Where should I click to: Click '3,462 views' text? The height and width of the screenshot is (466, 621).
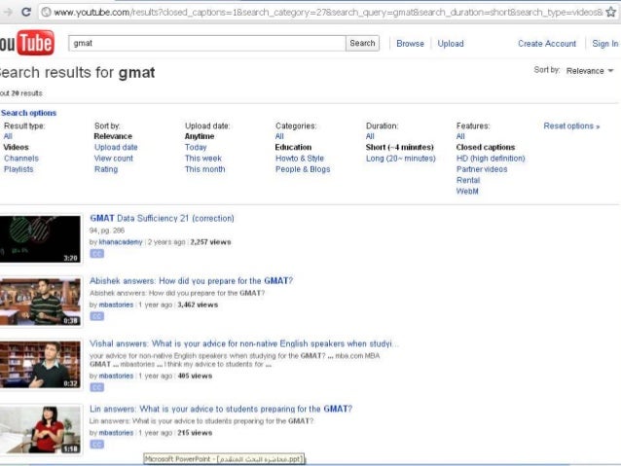tap(198, 305)
